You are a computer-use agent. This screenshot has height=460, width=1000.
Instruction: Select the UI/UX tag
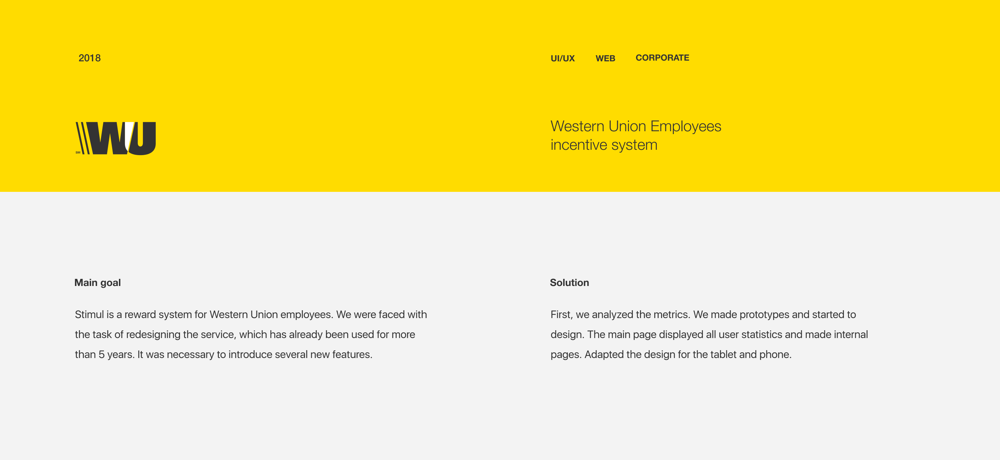click(562, 58)
